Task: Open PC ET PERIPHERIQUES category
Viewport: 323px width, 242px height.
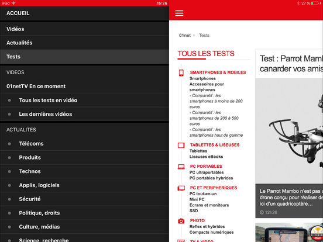Action: click(x=214, y=188)
